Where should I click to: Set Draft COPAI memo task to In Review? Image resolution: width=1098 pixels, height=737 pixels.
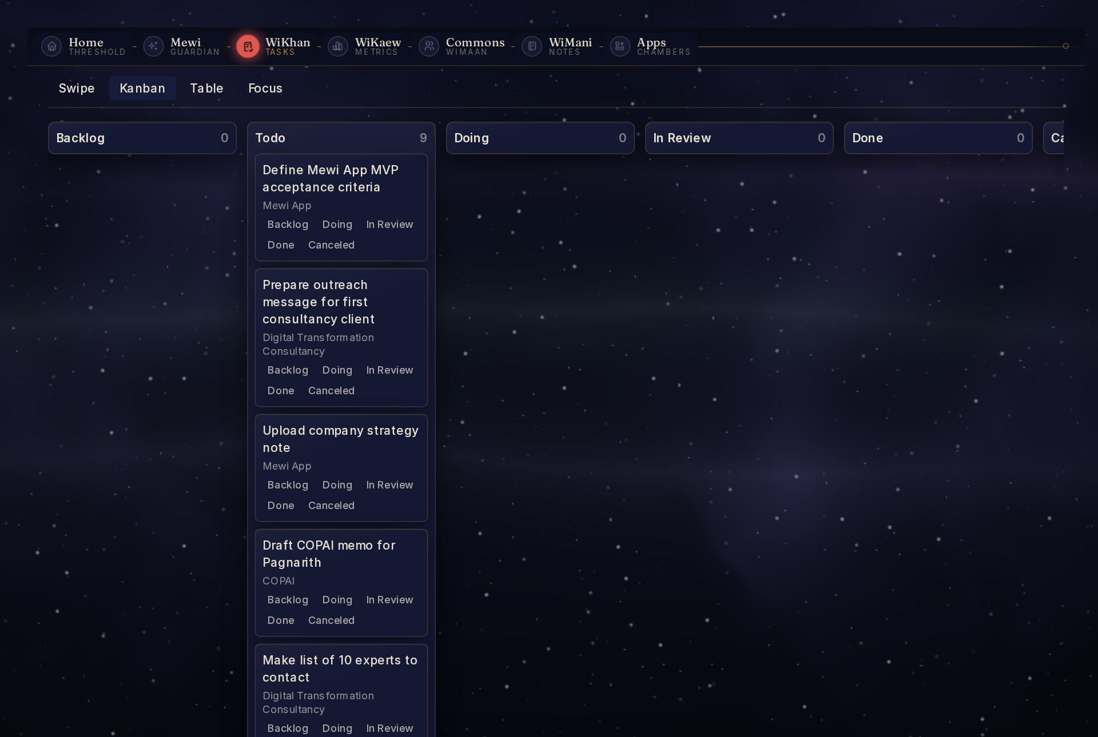click(389, 600)
